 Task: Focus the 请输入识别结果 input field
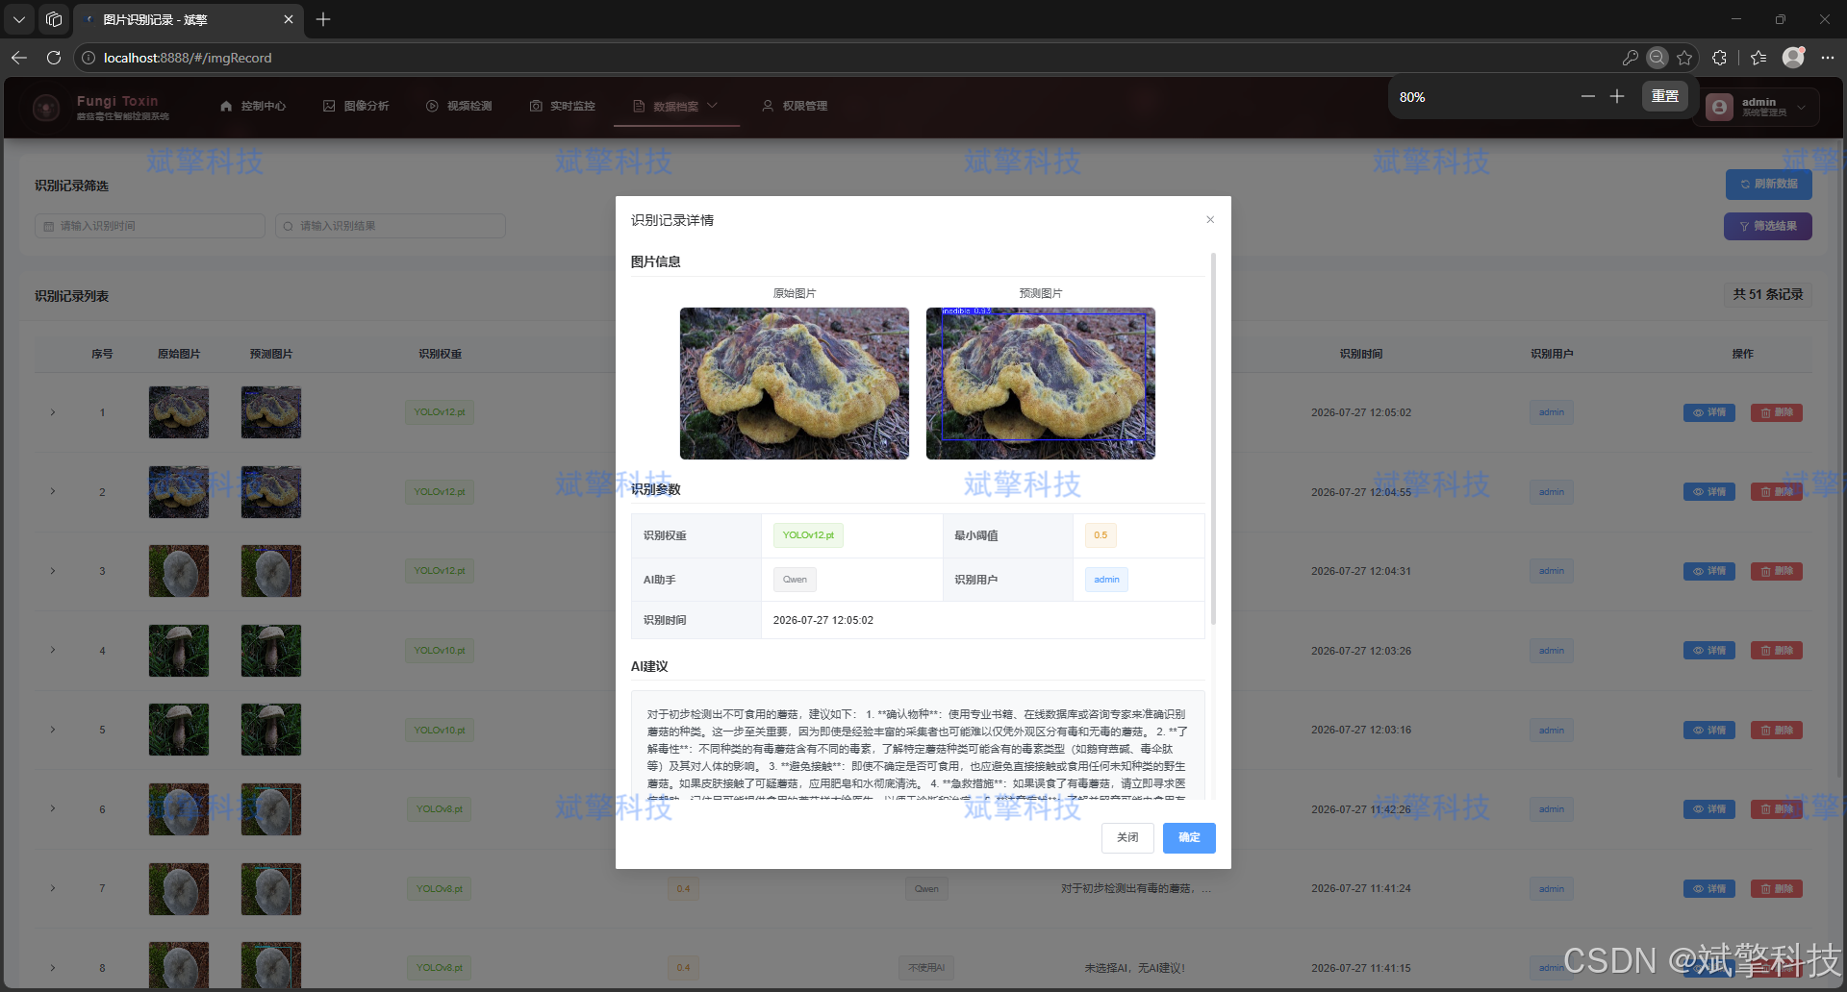[391, 226]
